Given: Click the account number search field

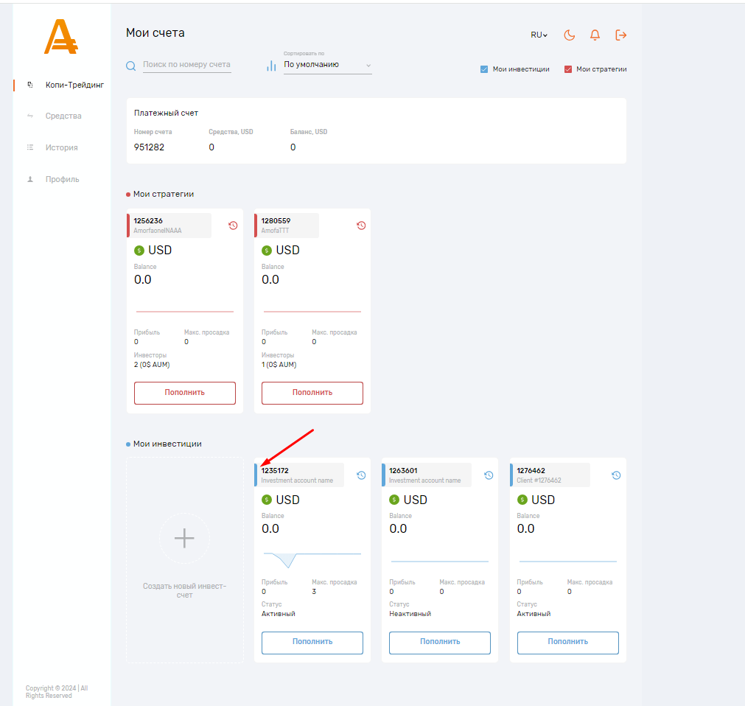Looking at the screenshot, I should pyautogui.click(x=186, y=65).
